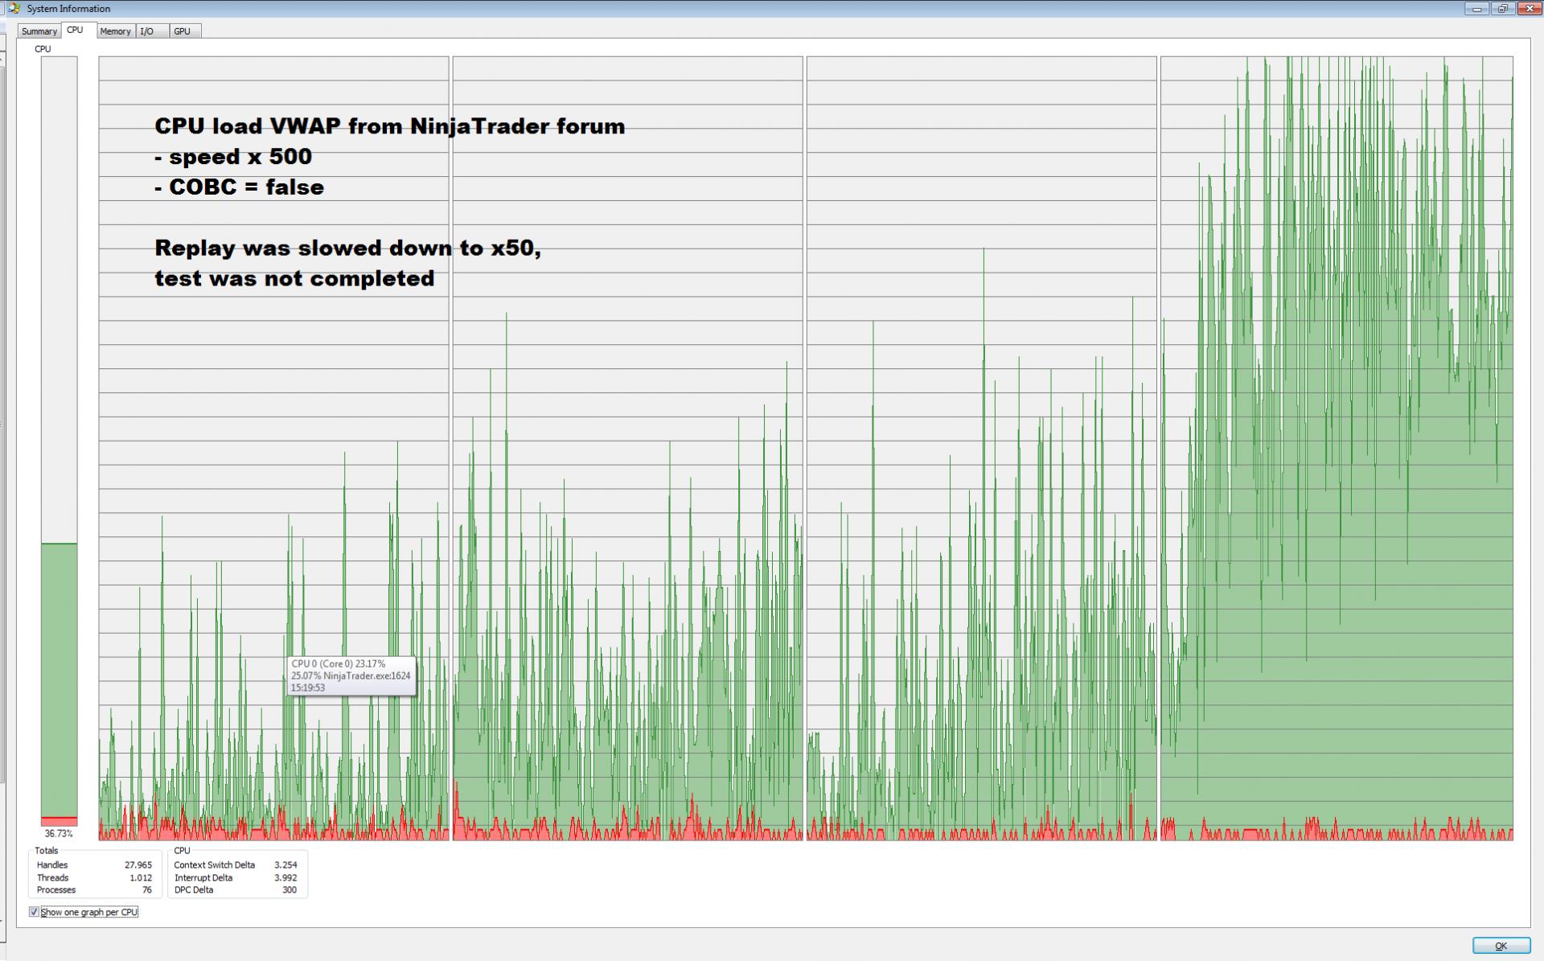Select the CPU tab

(75, 30)
